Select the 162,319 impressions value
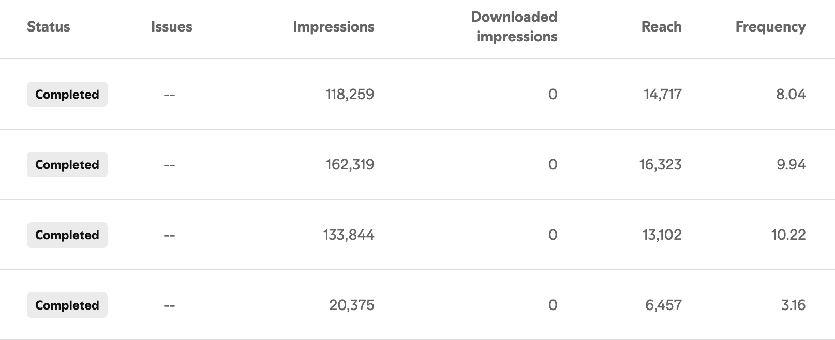The image size is (835, 340). point(350,165)
